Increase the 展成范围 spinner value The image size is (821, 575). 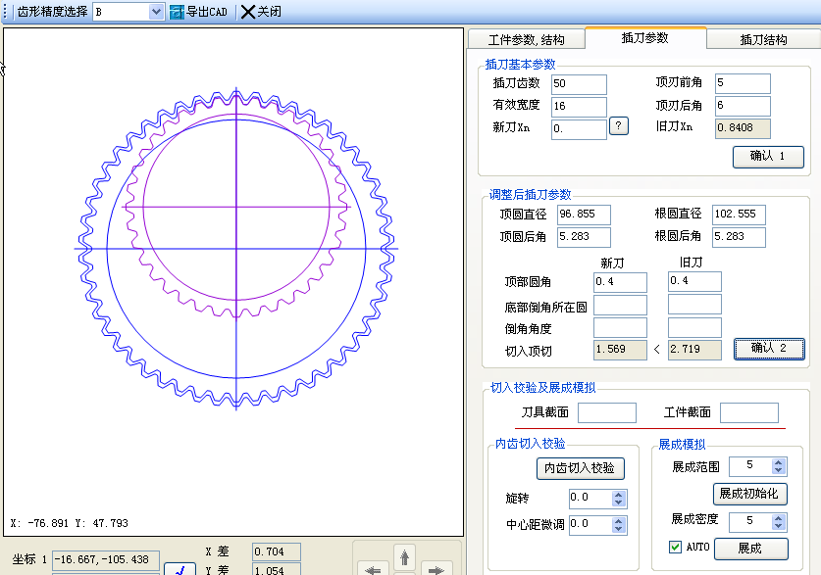(x=778, y=462)
